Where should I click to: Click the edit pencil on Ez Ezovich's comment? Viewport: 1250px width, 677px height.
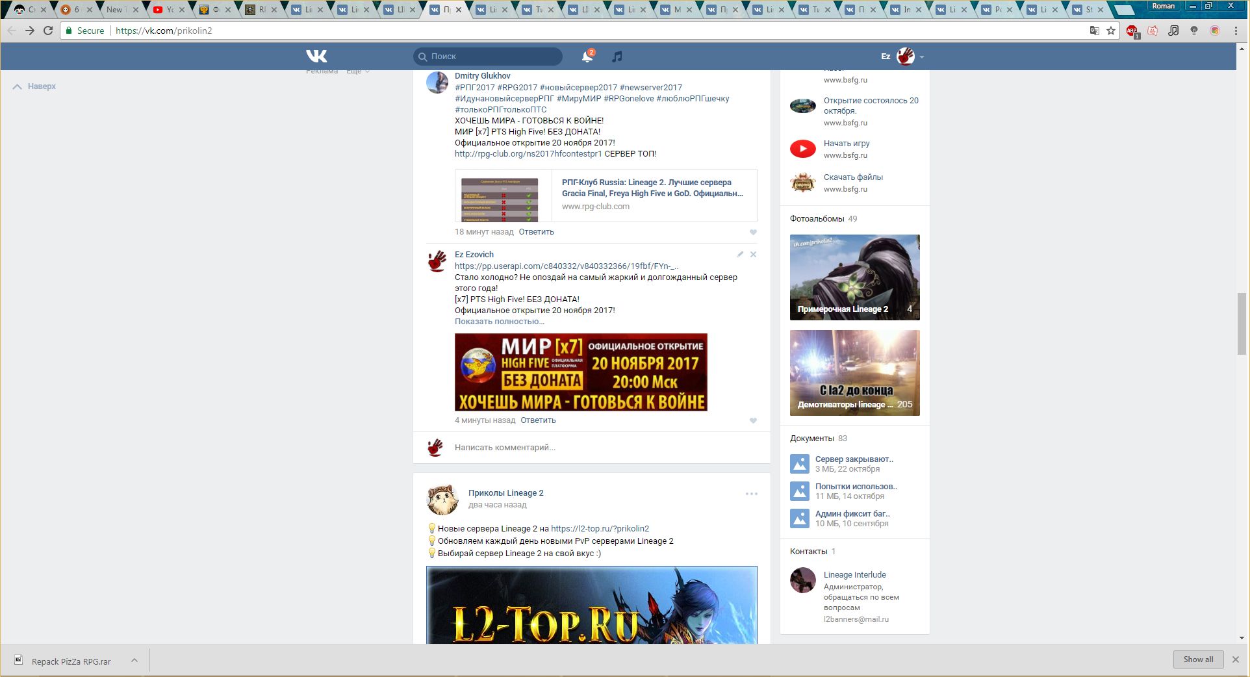pos(740,255)
